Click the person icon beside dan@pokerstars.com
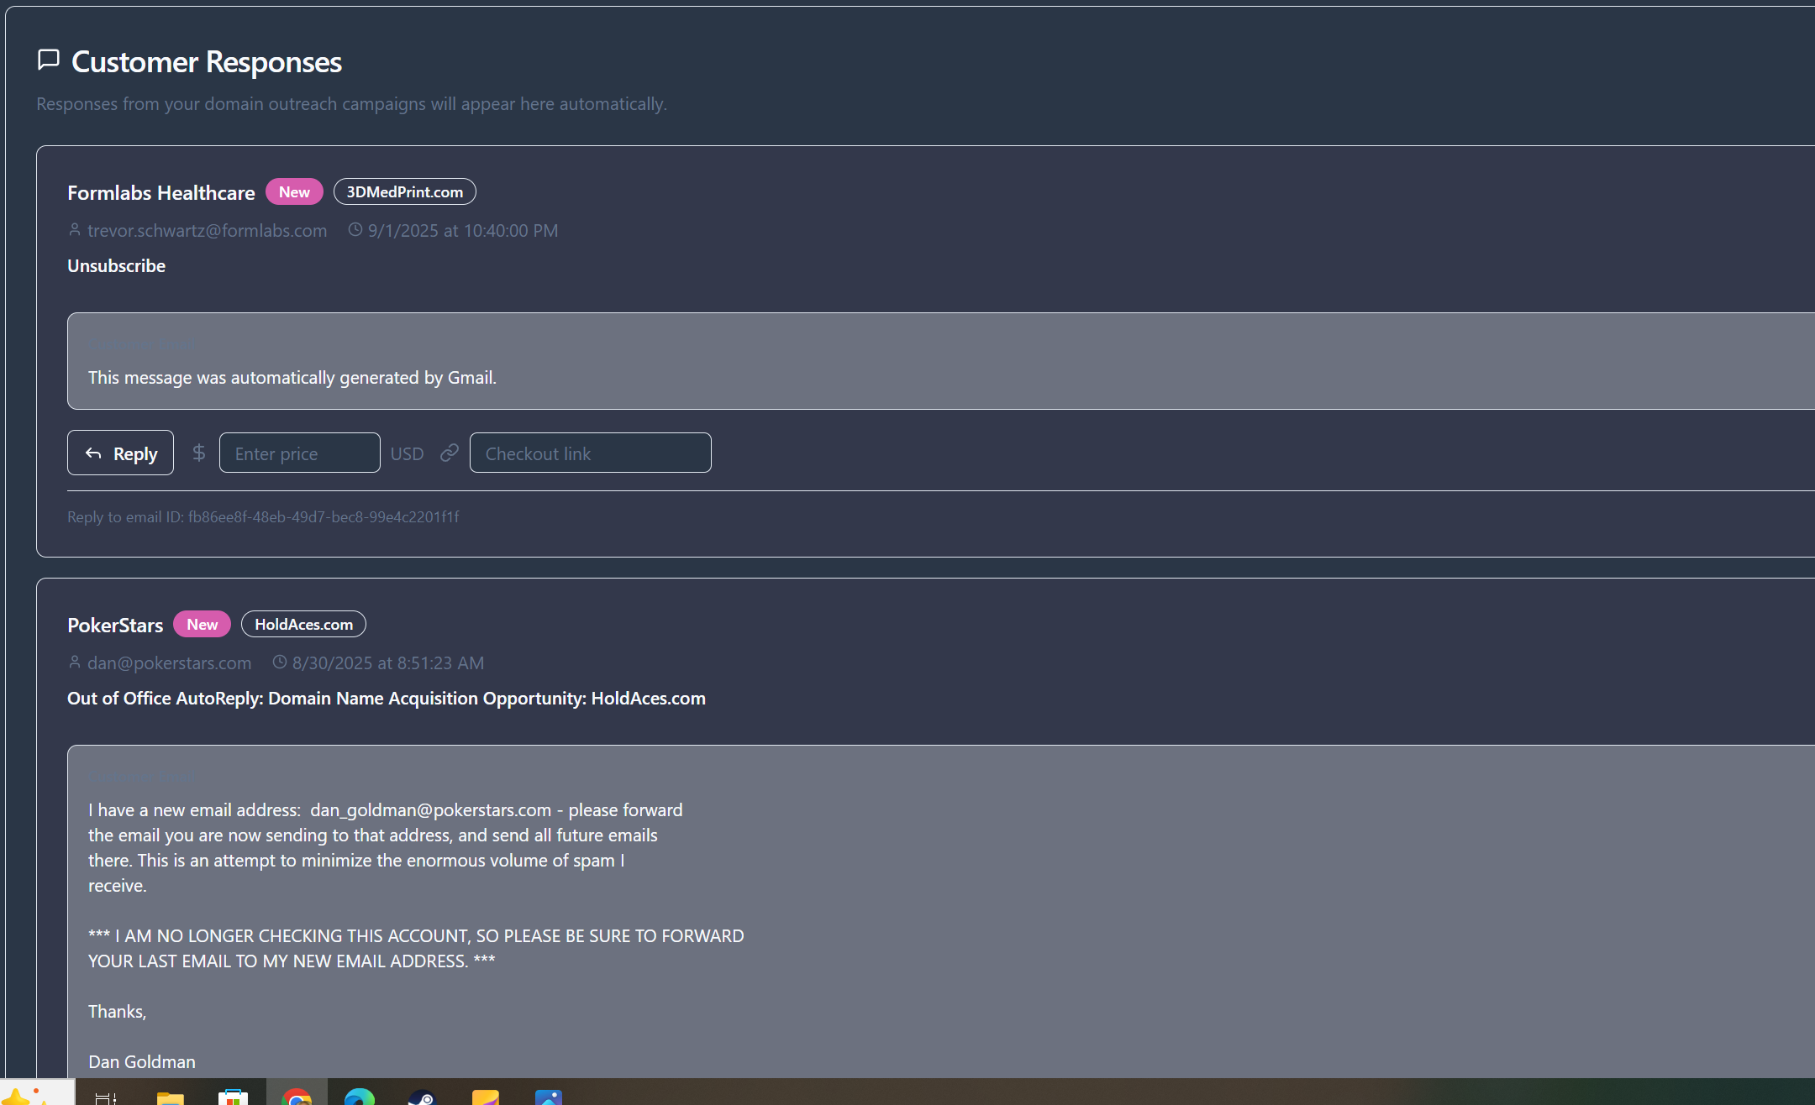This screenshot has height=1105, width=1815. pos(75,662)
